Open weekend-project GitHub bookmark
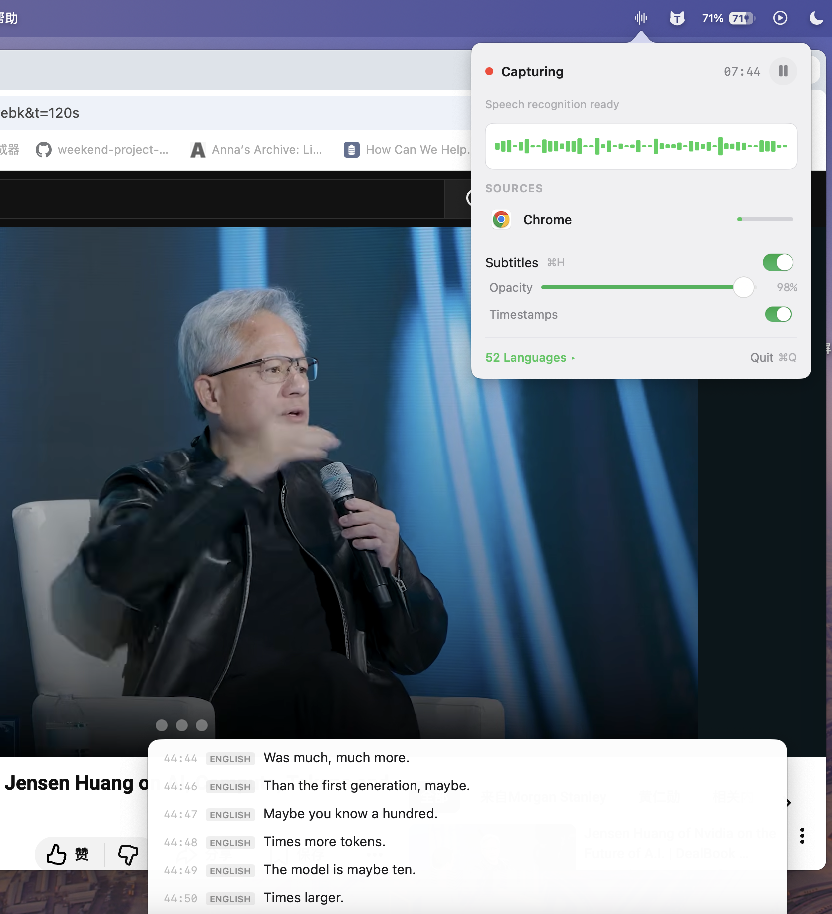Screen dimensions: 832x914 coord(102,150)
